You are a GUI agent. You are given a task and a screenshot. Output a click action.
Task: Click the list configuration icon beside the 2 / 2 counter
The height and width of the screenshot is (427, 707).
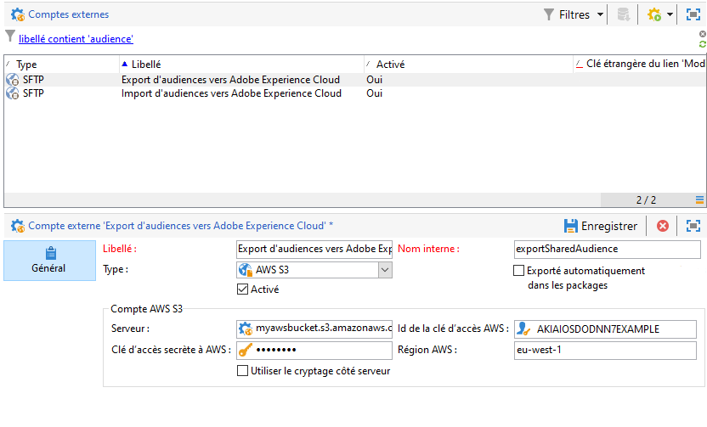(700, 200)
